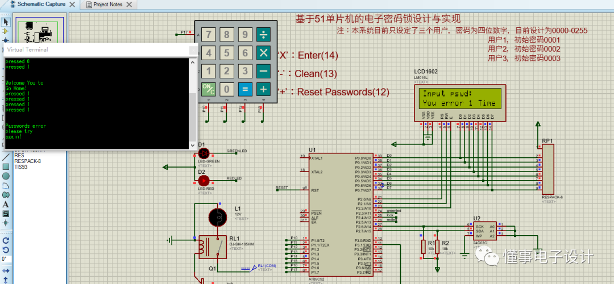Click keypad button 0
The image size is (614, 284).
point(227,90)
